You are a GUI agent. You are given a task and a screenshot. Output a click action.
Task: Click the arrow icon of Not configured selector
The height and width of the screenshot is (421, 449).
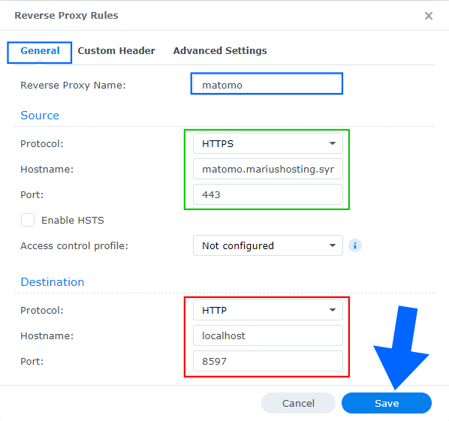[332, 245]
